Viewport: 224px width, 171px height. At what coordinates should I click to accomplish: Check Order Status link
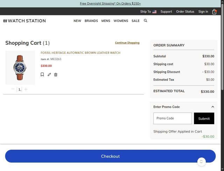[185, 12]
